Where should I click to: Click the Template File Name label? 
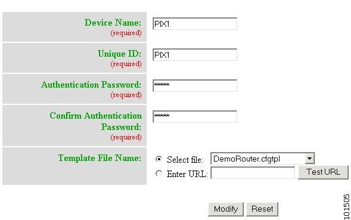100,158
